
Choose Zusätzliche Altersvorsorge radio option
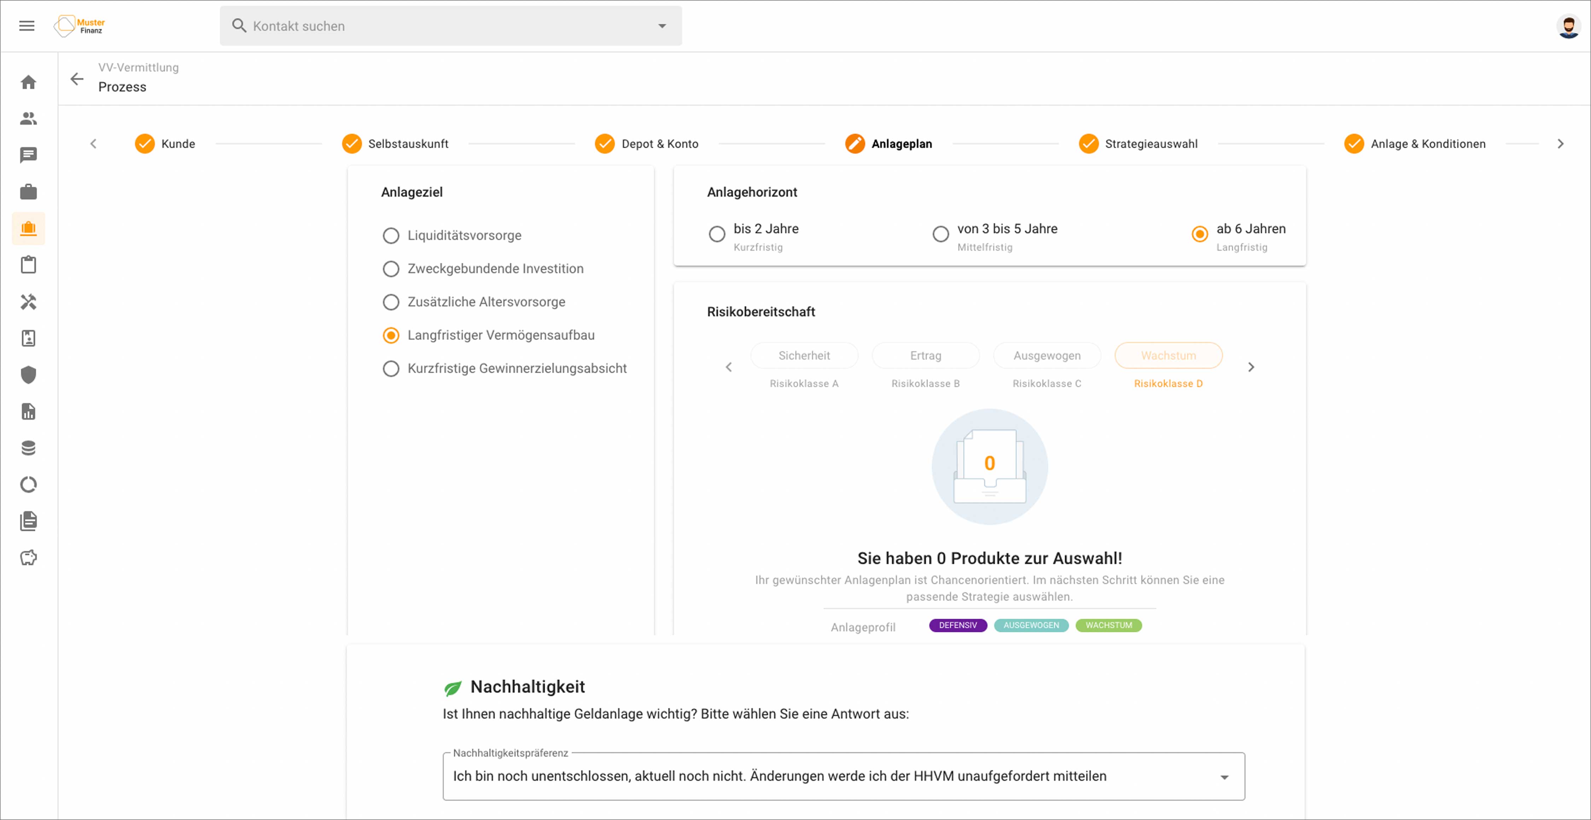point(391,302)
